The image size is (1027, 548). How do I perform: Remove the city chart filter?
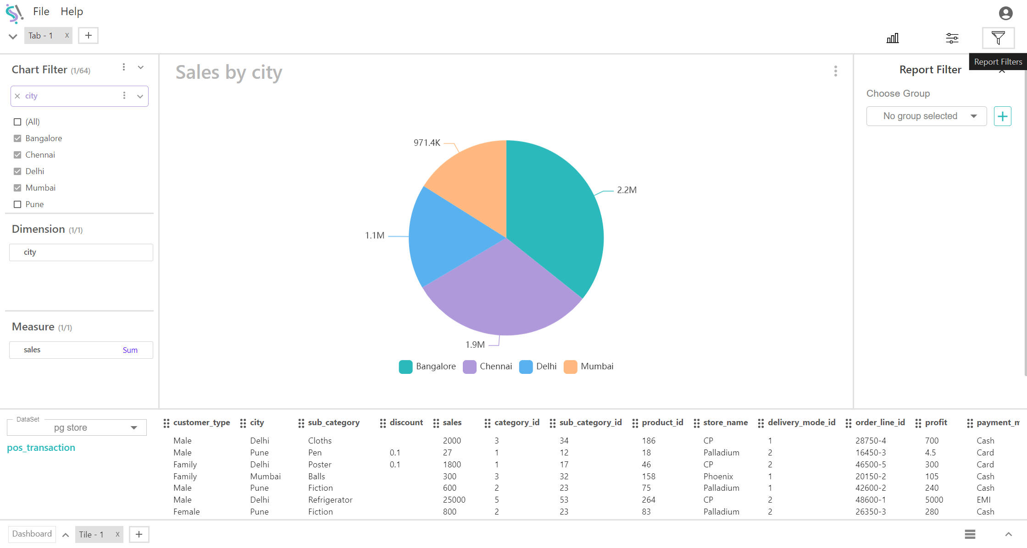point(17,96)
